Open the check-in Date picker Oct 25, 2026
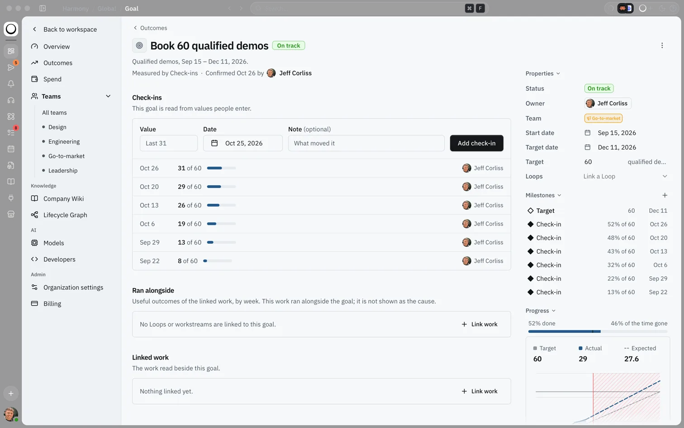 pos(243,143)
